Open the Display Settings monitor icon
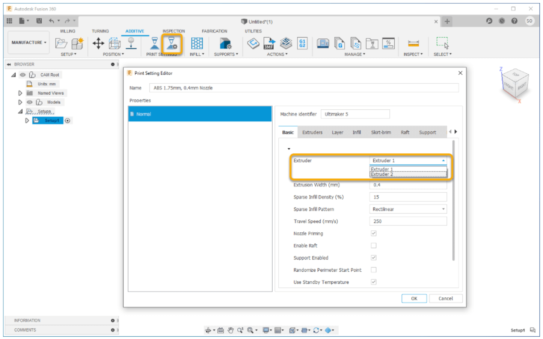Image resolution: width=543 pixels, height=339 pixels. tap(266, 330)
